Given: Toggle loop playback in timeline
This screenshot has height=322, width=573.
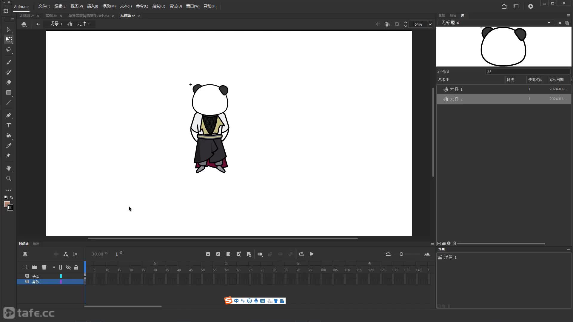Looking at the screenshot, I should [302, 254].
